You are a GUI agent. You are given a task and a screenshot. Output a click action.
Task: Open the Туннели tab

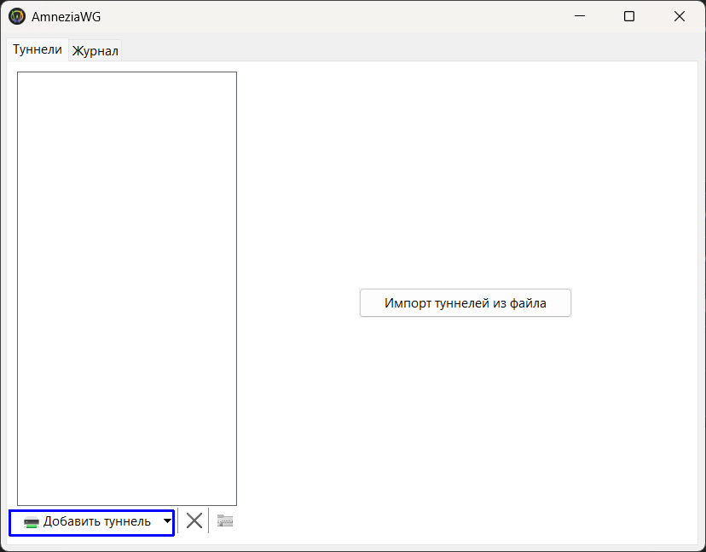point(38,49)
